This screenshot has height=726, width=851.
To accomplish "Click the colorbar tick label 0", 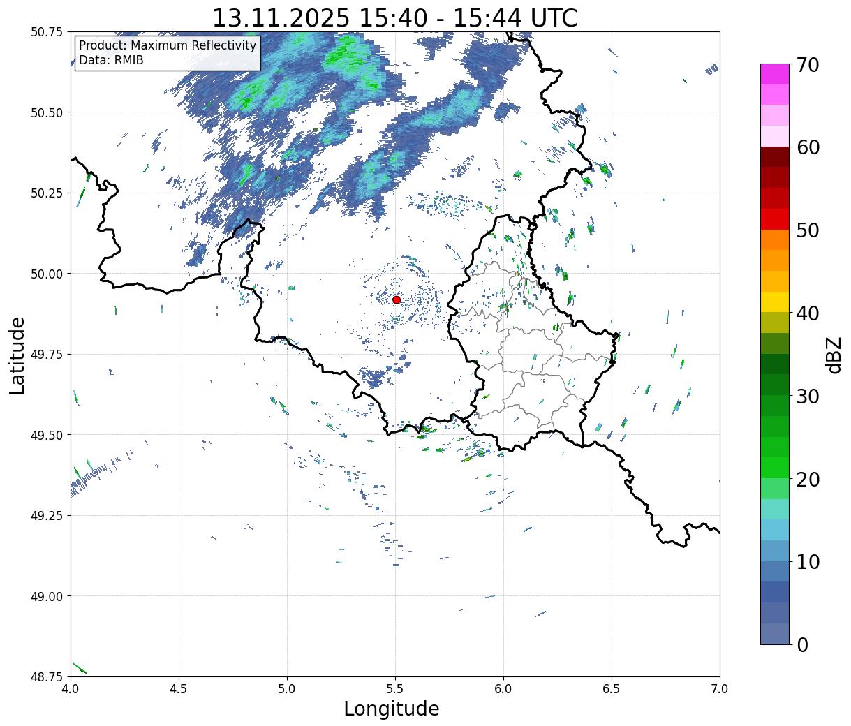I will pyautogui.click(x=802, y=645).
